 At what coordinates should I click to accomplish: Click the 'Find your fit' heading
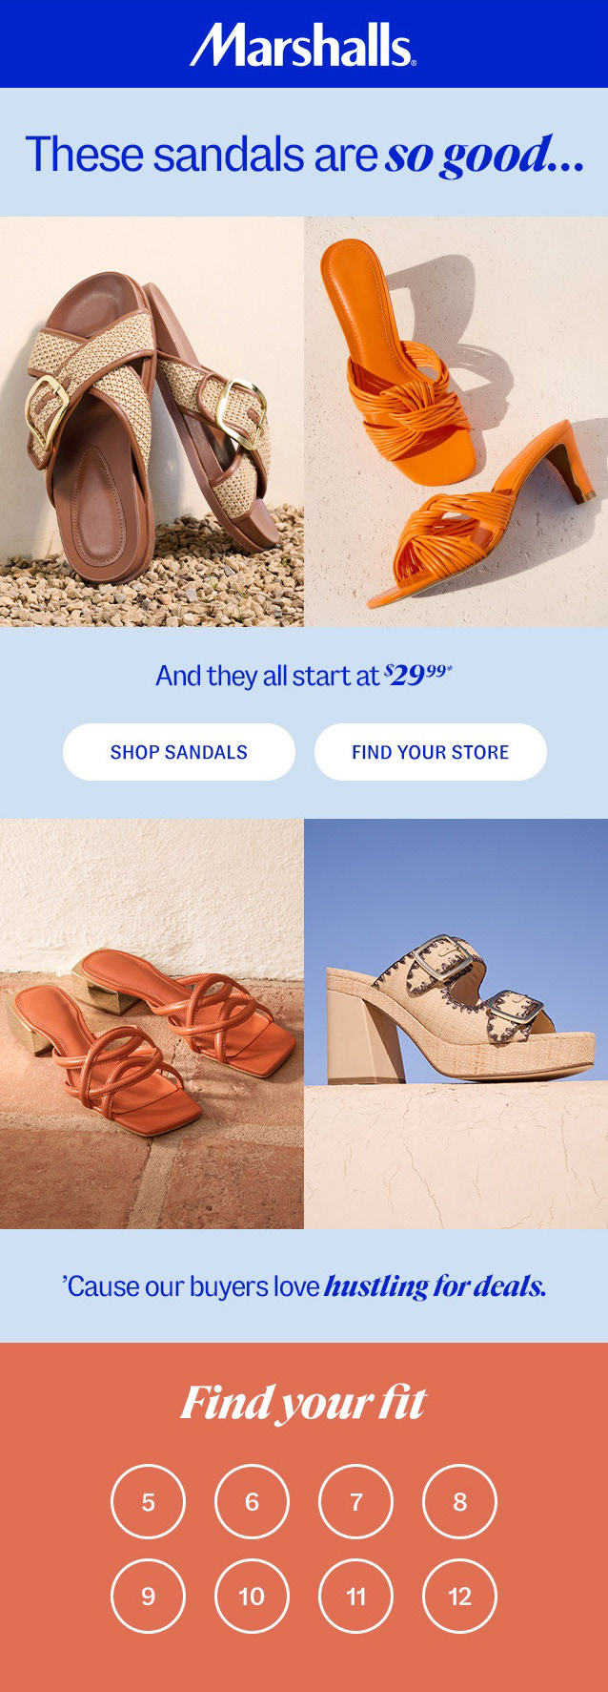(304, 1403)
